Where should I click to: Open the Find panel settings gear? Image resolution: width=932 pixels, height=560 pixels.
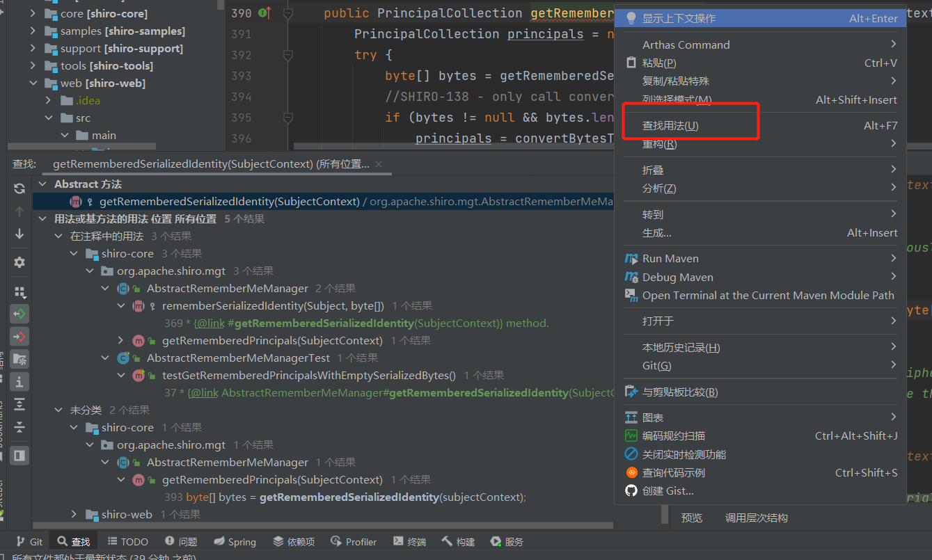pos(19,262)
